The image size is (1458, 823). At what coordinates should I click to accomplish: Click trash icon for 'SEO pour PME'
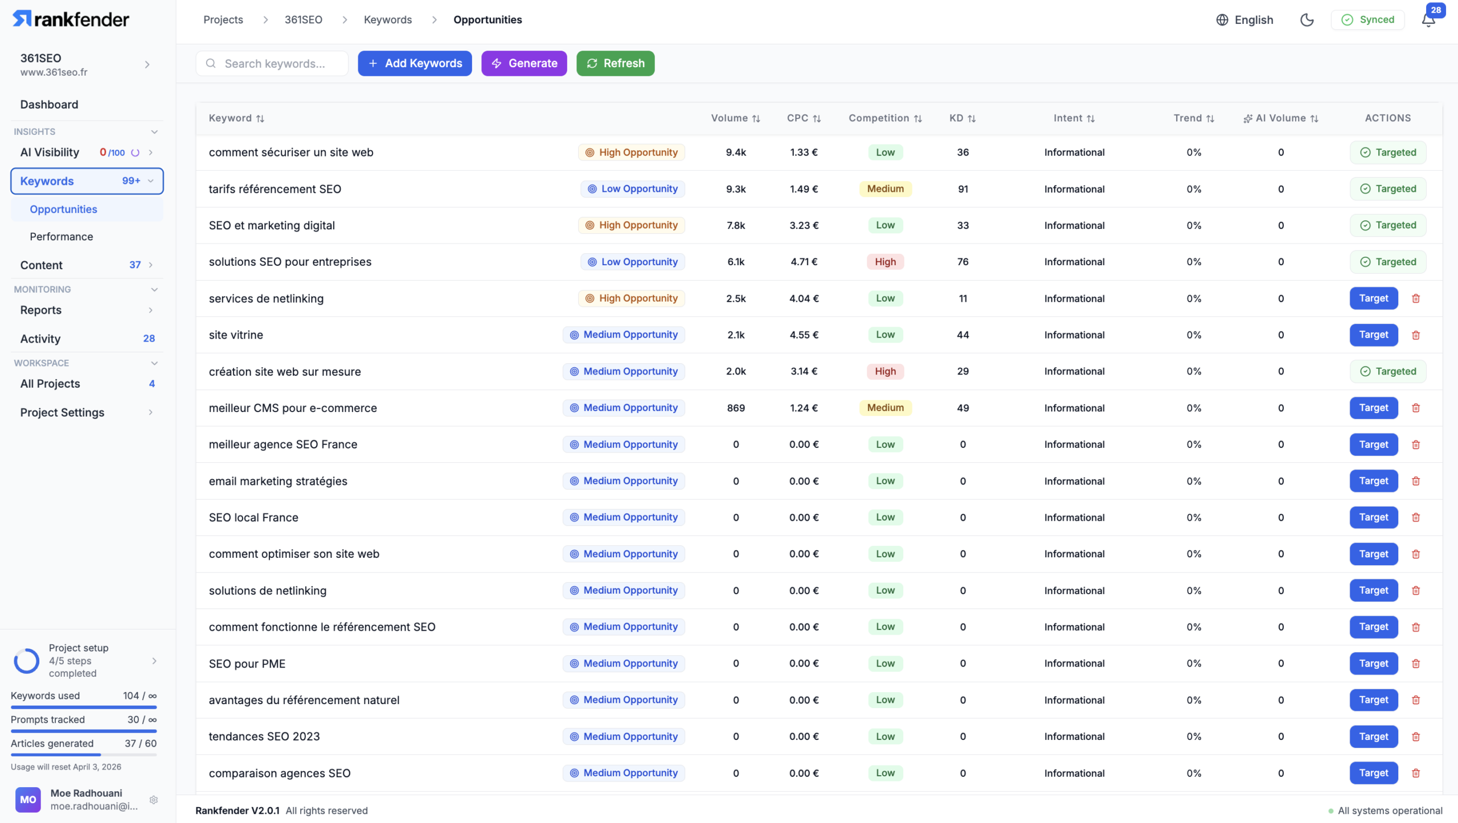pyautogui.click(x=1416, y=664)
